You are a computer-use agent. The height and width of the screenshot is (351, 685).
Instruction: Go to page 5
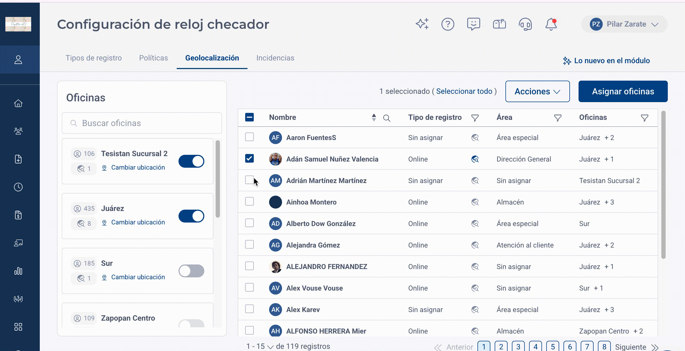click(x=553, y=346)
